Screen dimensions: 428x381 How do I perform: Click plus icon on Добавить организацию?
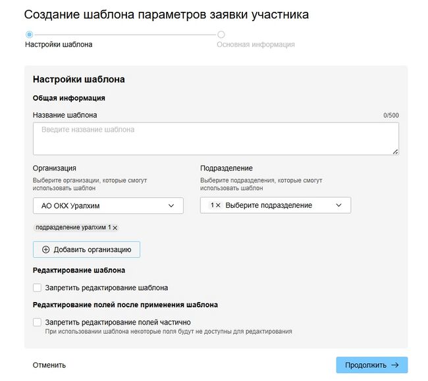click(45, 249)
